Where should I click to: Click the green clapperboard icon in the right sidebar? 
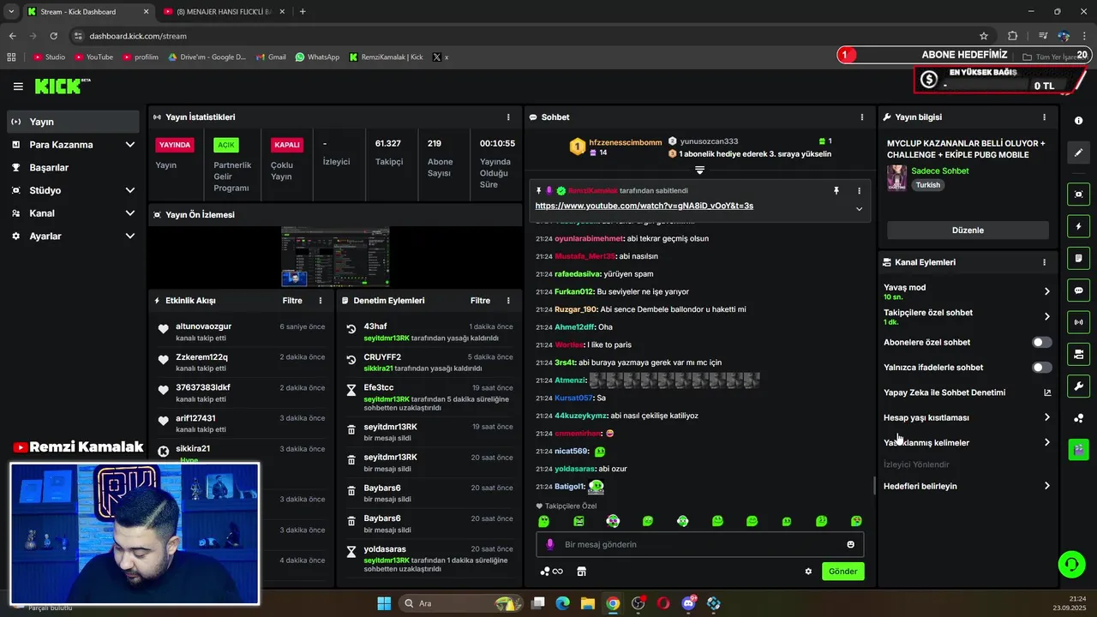click(x=1078, y=449)
